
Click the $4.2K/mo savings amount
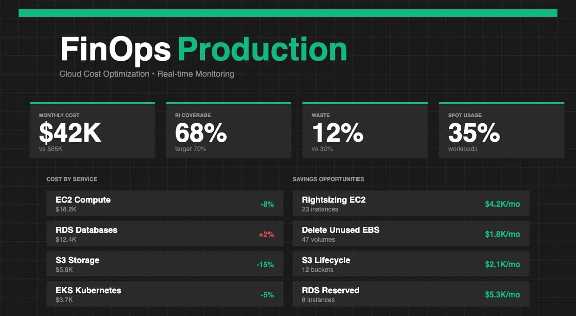(x=503, y=204)
